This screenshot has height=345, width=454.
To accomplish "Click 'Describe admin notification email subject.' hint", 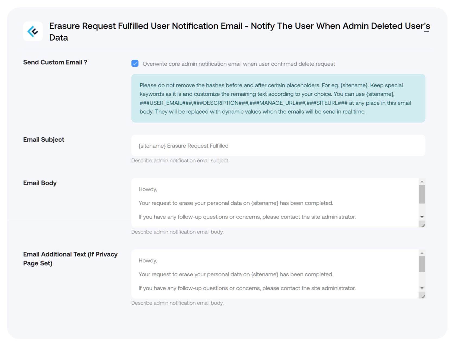I will coord(180,161).
